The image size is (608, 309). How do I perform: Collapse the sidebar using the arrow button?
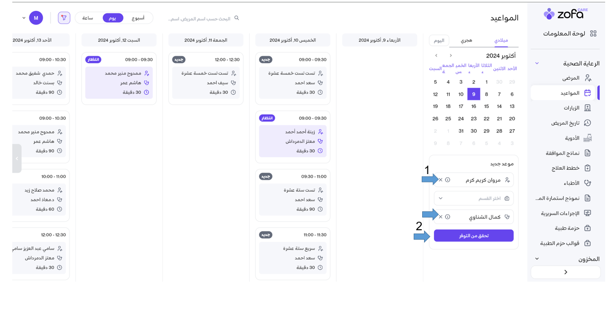(566, 272)
